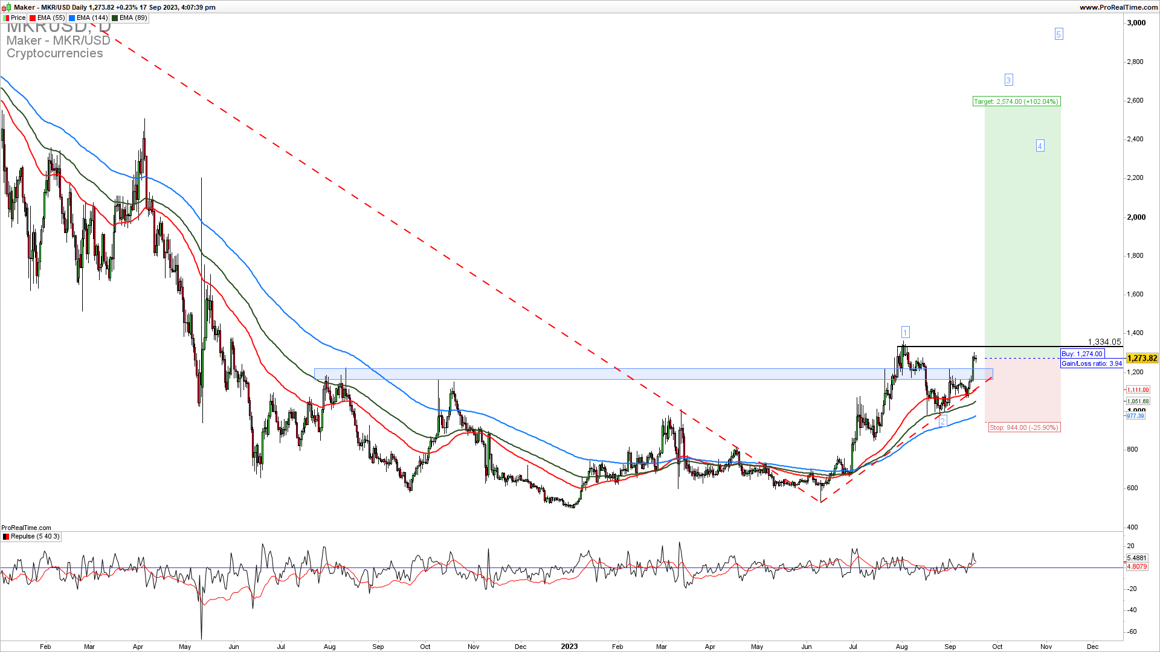Visit the www.ProRealTime.com link at top right
This screenshot has height=652, width=1160.
[1118, 7]
